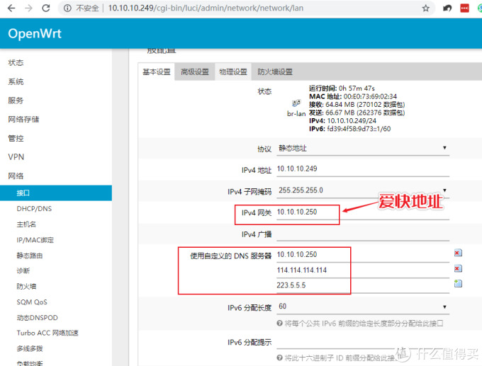Open the 多线多拨 page
The width and height of the screenshot is (482, 366).
[x=30, y=348]
